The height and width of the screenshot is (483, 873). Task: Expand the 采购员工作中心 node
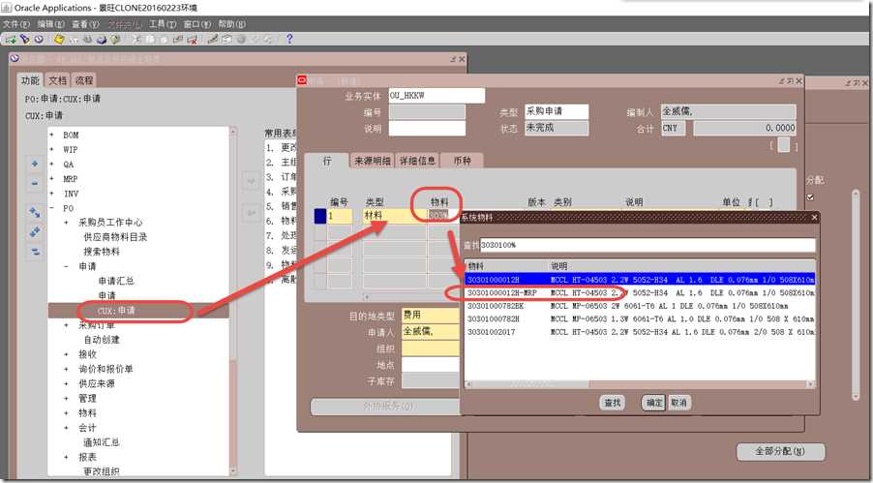click(66, 223)
